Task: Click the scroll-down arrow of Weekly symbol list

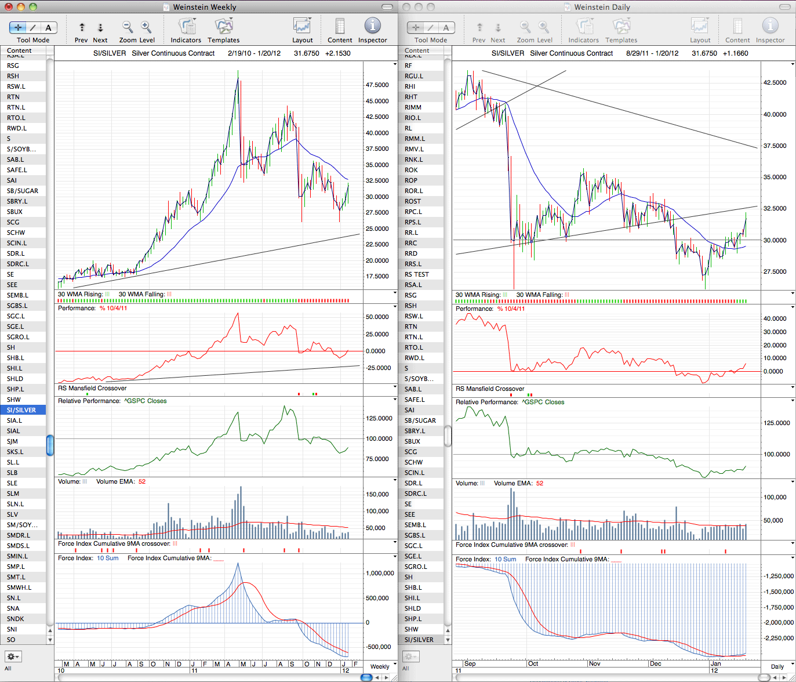Action: pos(50,640)
